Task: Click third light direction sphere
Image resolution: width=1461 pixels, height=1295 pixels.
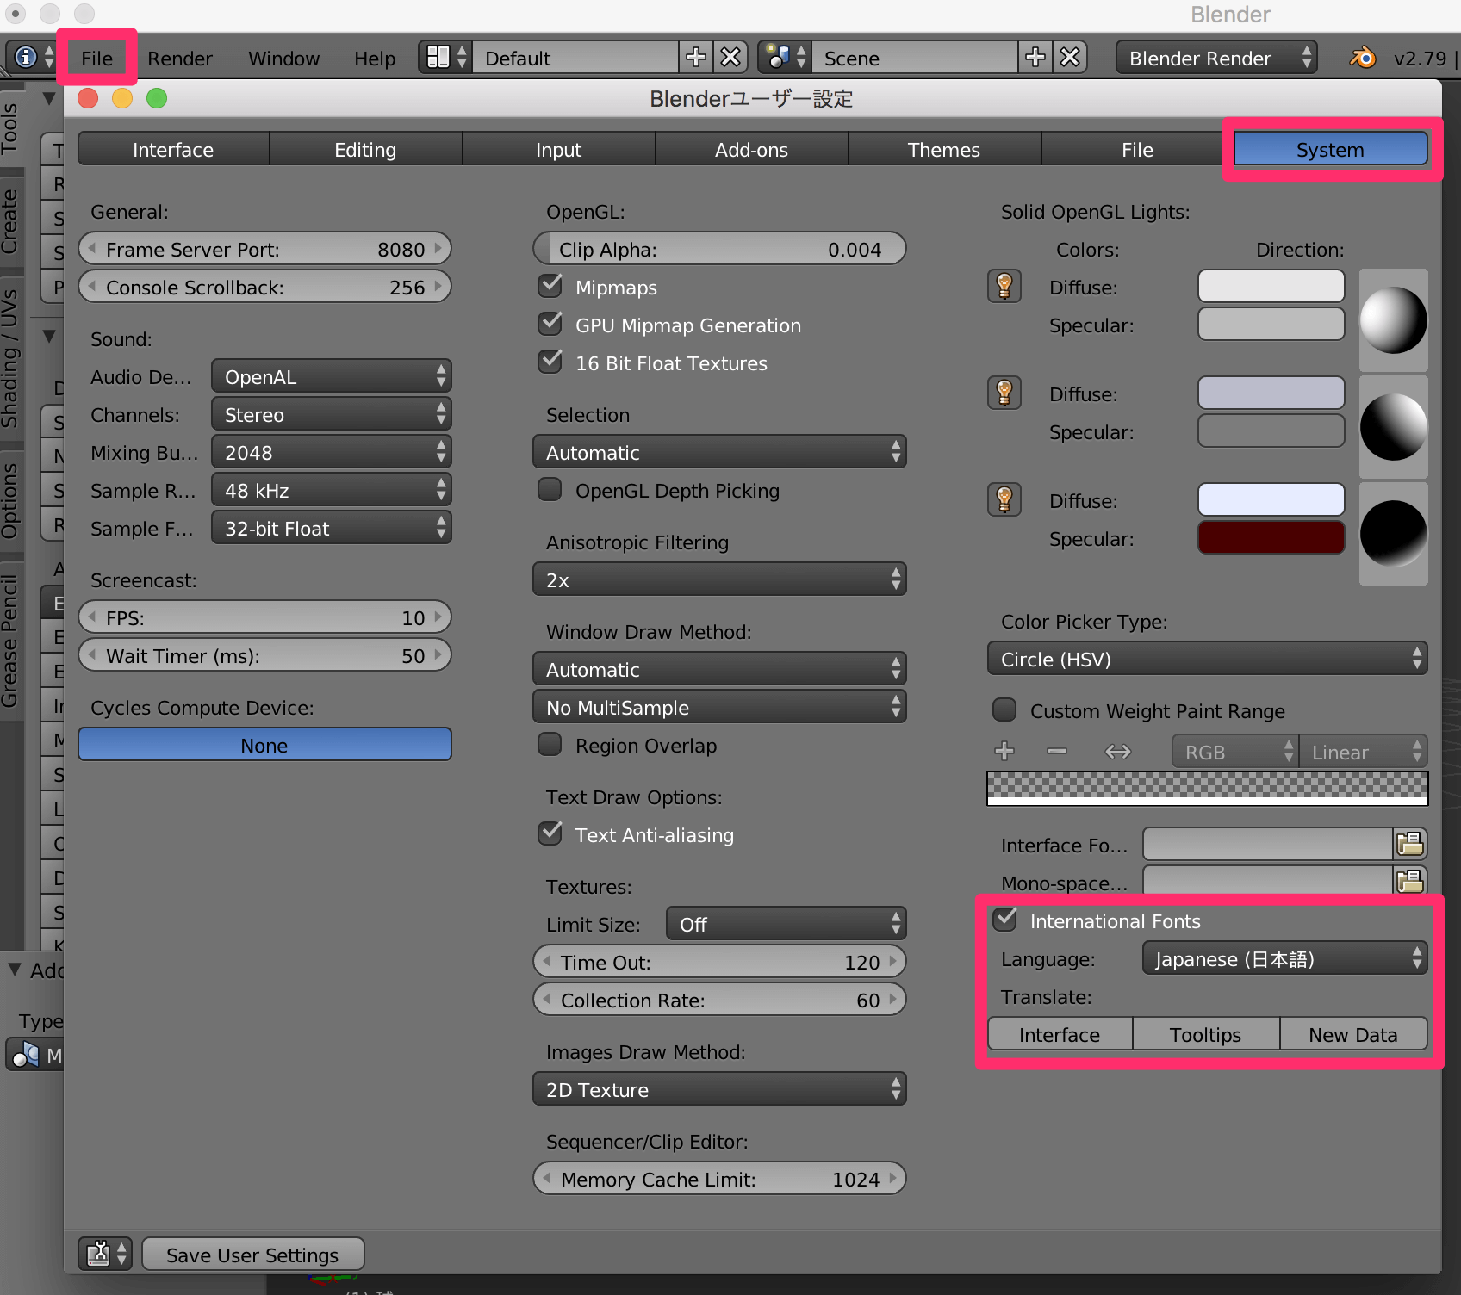Action: click(1393, 534)
